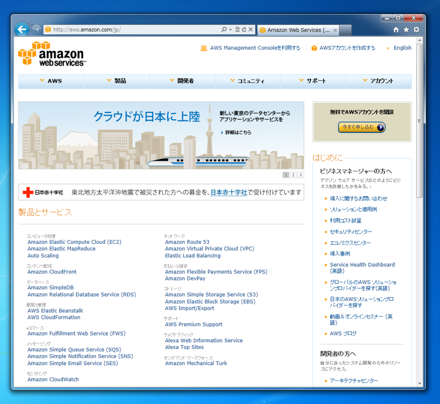Screen dimensions: 440x404
Task: Open Amazon Simple Email Service (SES)
Action: pyautogui.click(x=73, y=363)
